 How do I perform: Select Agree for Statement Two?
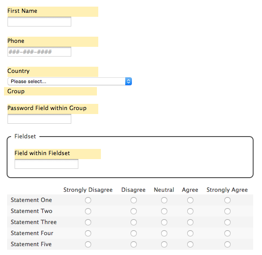[190, 211]
